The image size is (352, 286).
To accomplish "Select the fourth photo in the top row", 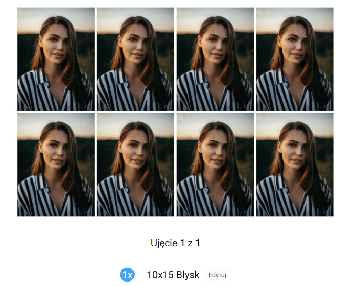I will (x=295, y=59).
